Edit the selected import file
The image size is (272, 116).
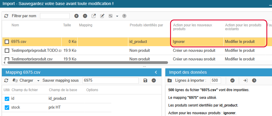[x=102, y=16]
